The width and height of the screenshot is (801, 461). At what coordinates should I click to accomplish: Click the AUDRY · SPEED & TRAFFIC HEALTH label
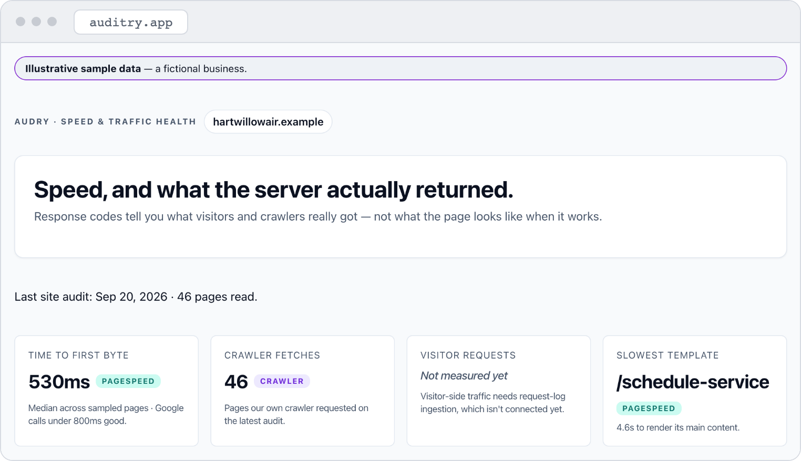pos(105,122)
